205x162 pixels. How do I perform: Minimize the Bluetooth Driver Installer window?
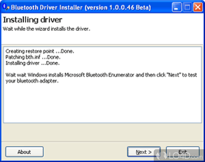(x=177, y=7)
